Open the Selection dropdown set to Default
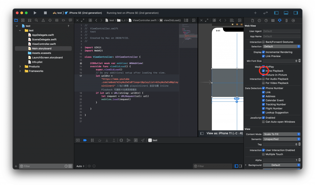315x186 pixels. pyautogui.click(x=281, y=47)
